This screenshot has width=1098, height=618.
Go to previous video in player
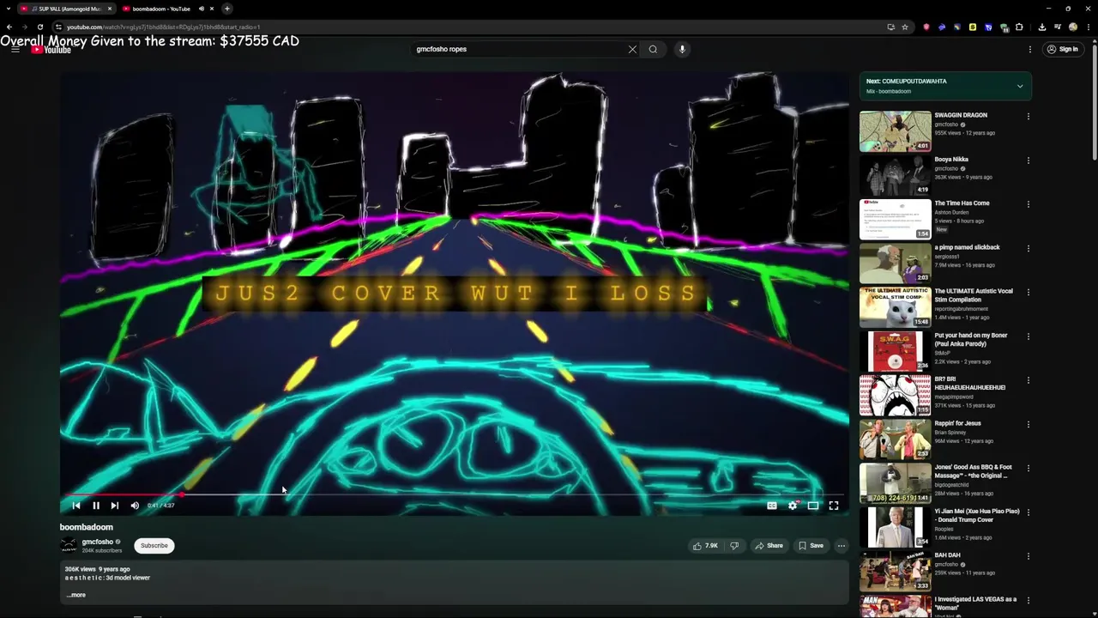pyautogui.click(x=75, y=506)
